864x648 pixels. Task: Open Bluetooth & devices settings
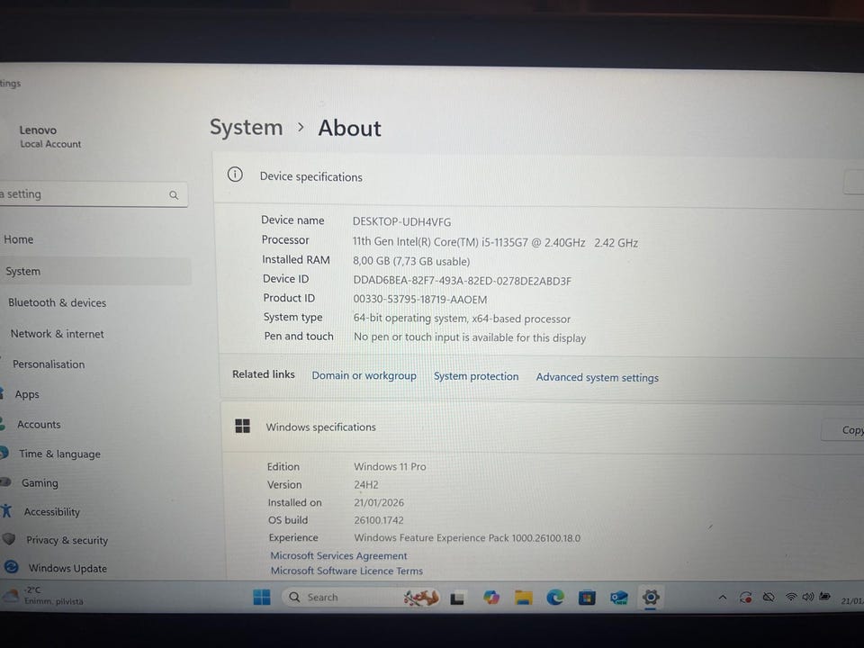(x=57, y=302)
